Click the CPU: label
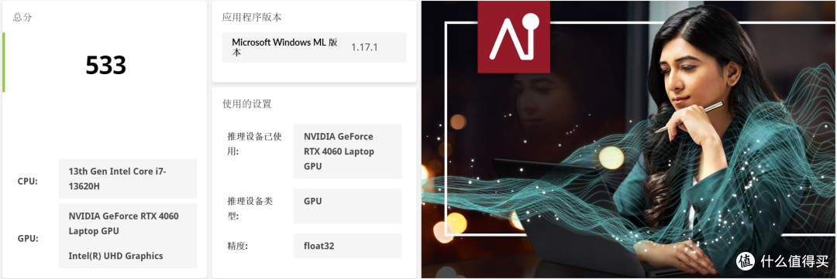The height and width of the screenshot is (279, 837). coord(28,182)
